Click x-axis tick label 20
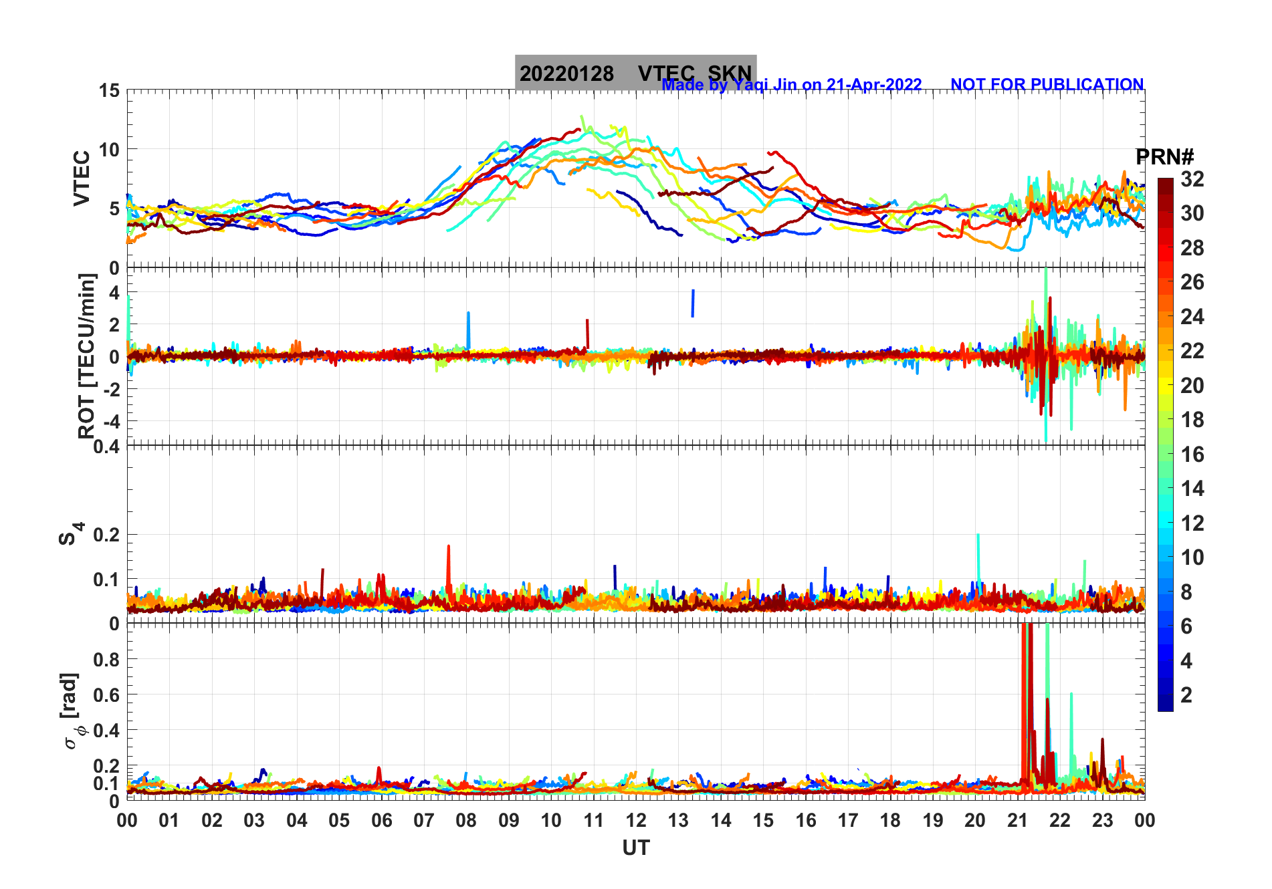 click(975, 820)
